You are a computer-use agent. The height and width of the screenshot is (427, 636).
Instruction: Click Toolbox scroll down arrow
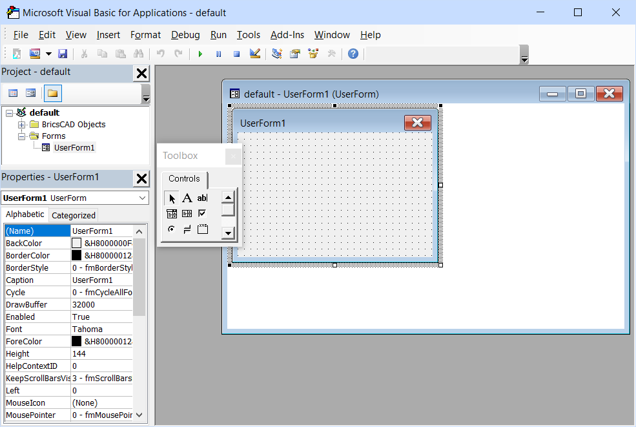228,233
